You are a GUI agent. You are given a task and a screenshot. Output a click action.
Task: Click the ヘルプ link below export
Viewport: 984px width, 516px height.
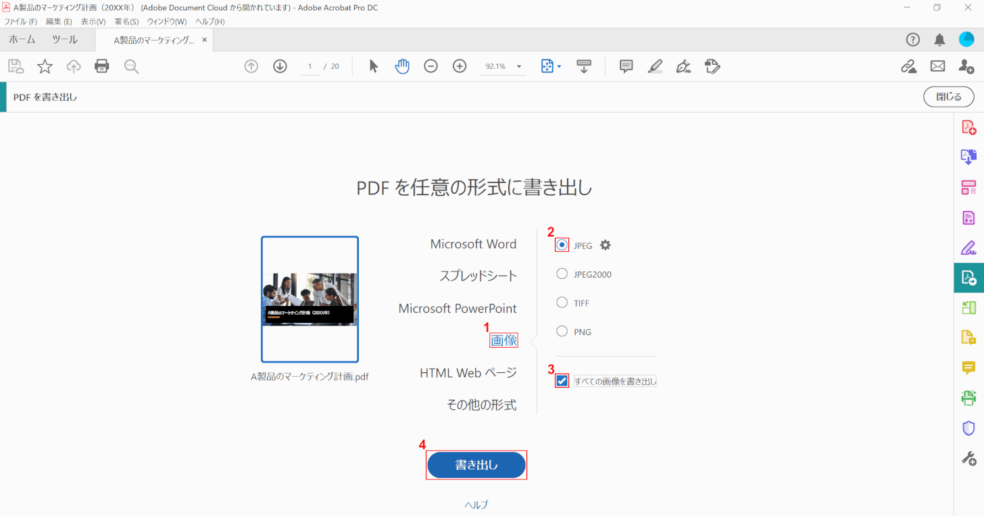(x=476, y=505)
